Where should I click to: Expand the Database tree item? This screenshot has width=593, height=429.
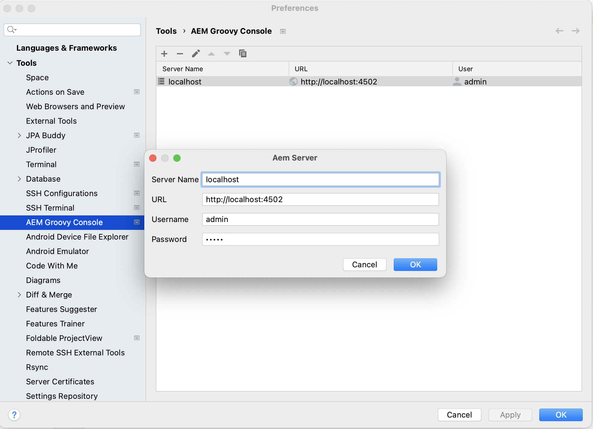point(19,178)
